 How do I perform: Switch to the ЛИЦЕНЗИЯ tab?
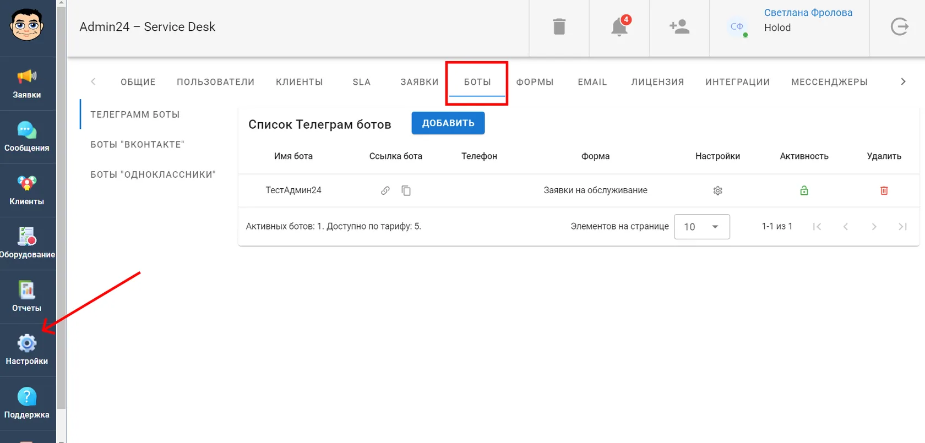[657, 82]
